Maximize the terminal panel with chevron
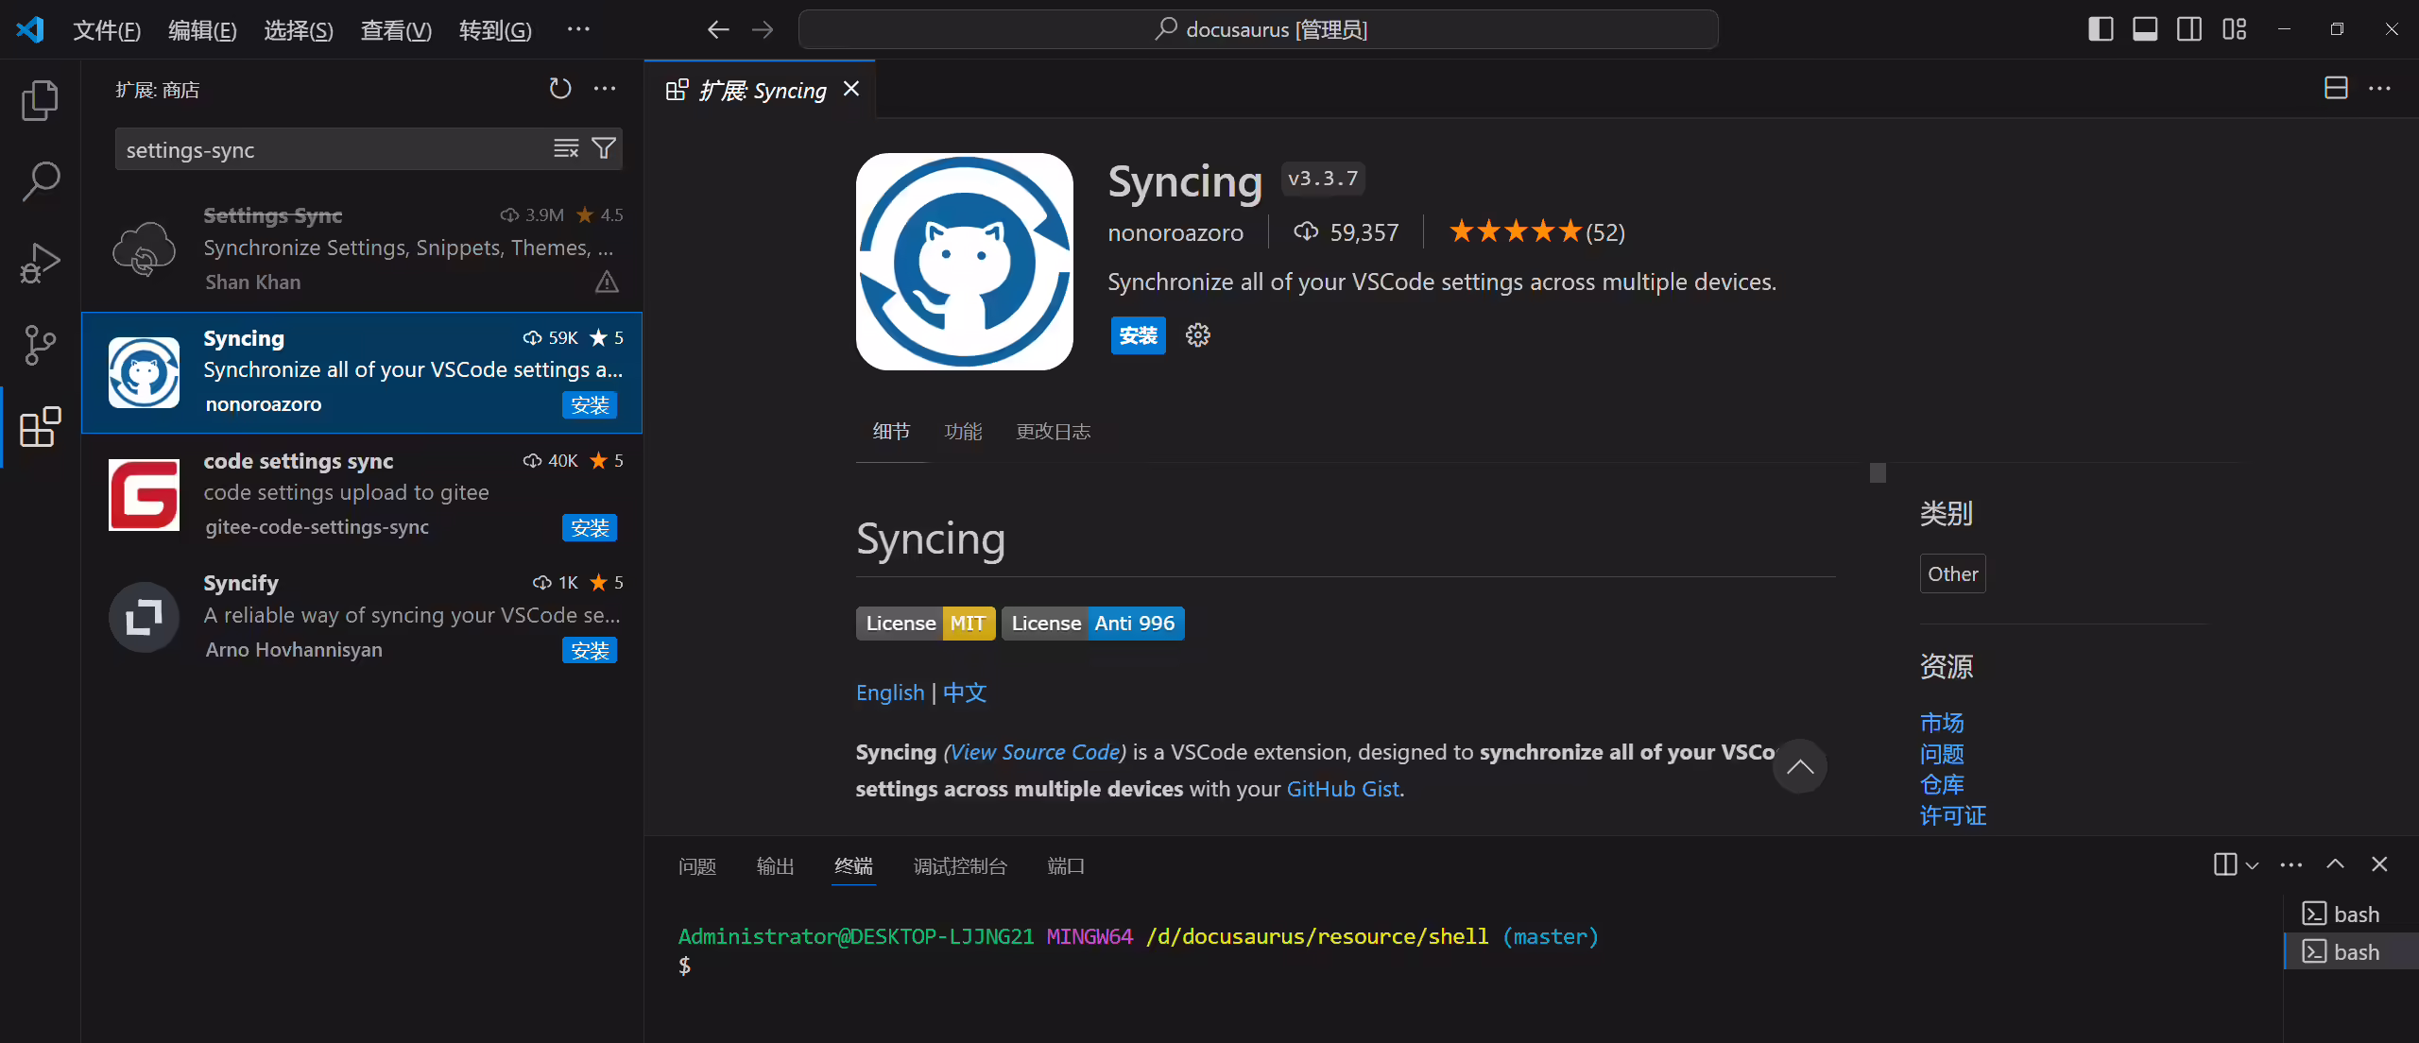The image size is (2419, 1043). (x=2335, y=864)
